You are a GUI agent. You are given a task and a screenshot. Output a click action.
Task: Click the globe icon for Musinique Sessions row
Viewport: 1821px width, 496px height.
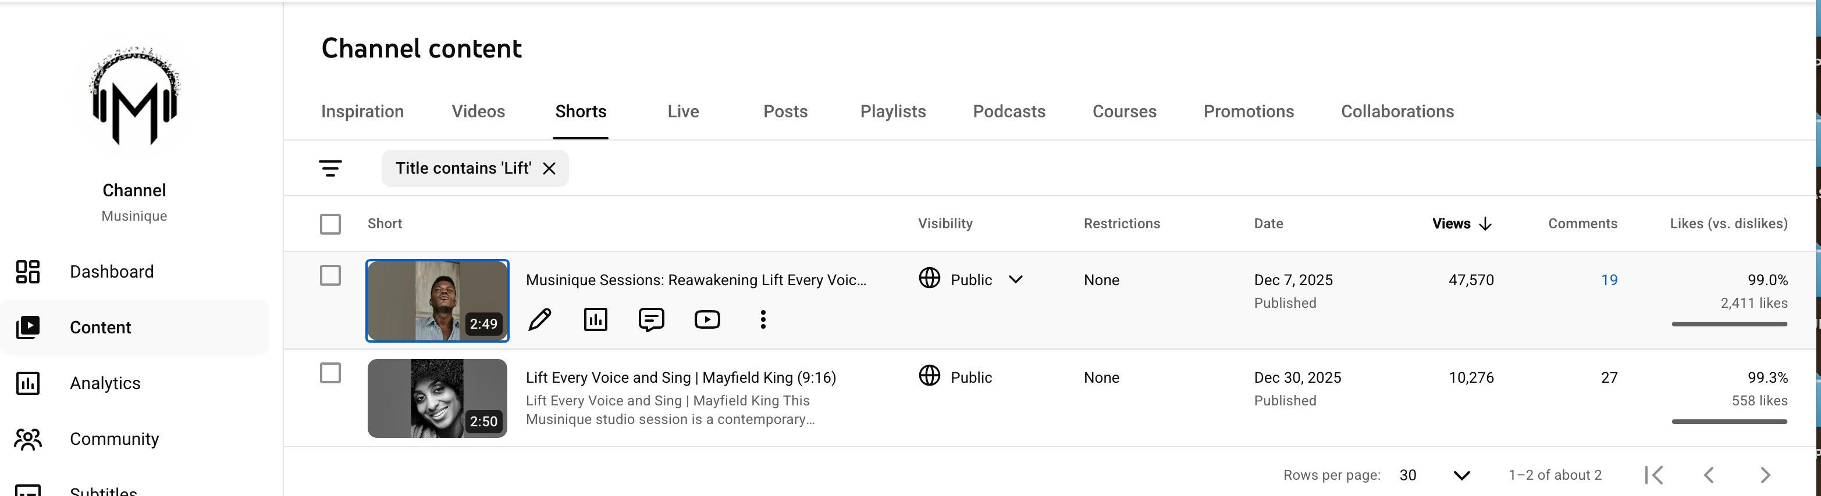coord(930,278)
